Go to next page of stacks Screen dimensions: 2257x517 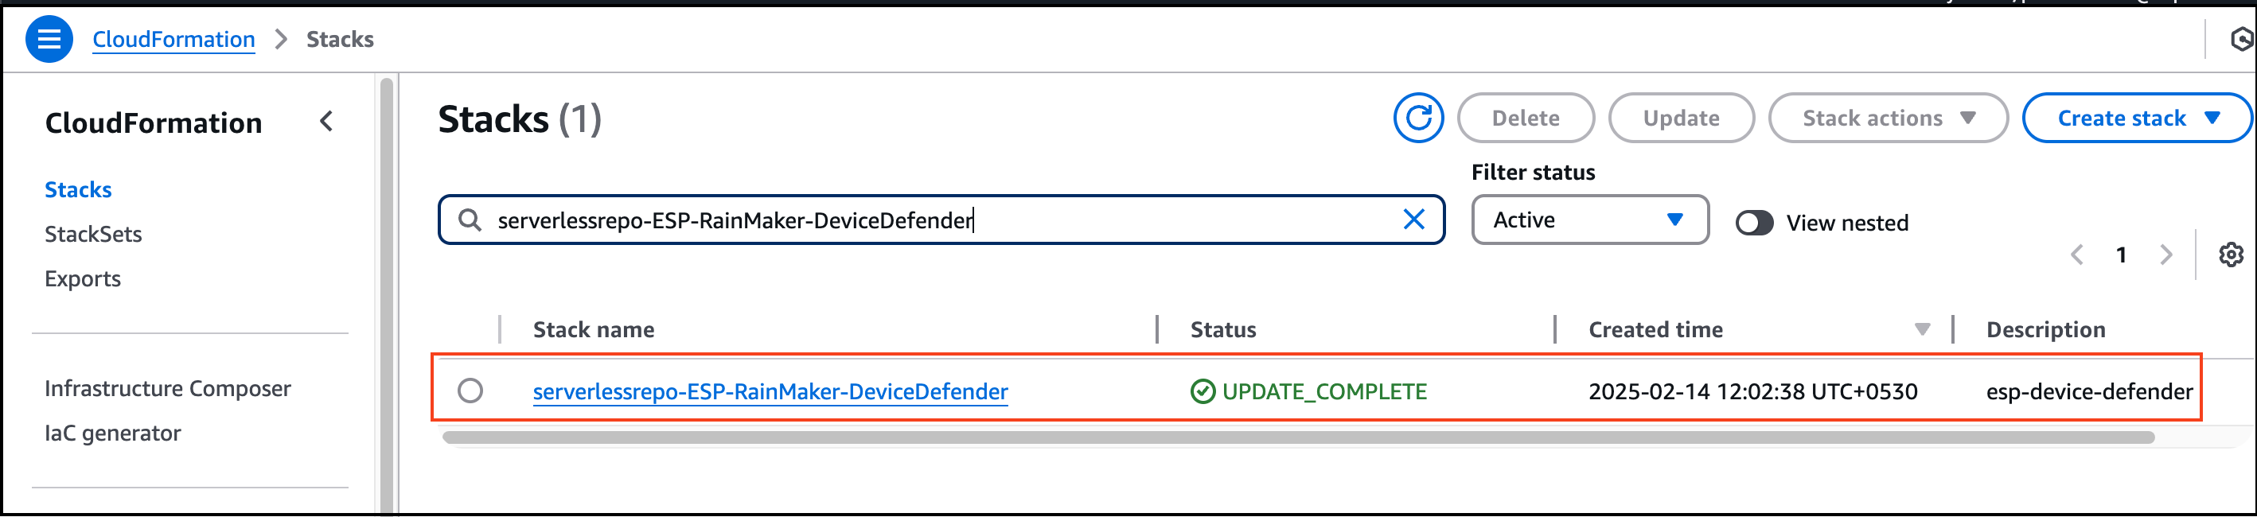[2166, 255]
